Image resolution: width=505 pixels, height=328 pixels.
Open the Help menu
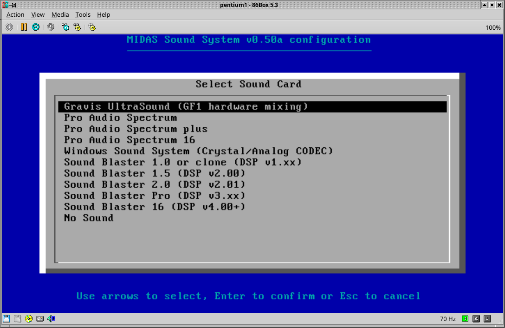(104, 14)
